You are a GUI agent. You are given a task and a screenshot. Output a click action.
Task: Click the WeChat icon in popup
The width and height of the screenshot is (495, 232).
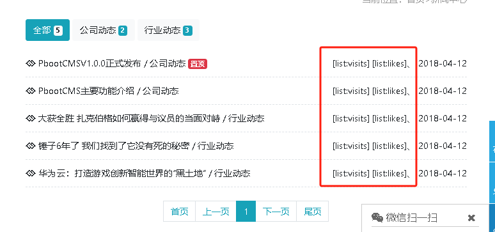click(377, 217)
